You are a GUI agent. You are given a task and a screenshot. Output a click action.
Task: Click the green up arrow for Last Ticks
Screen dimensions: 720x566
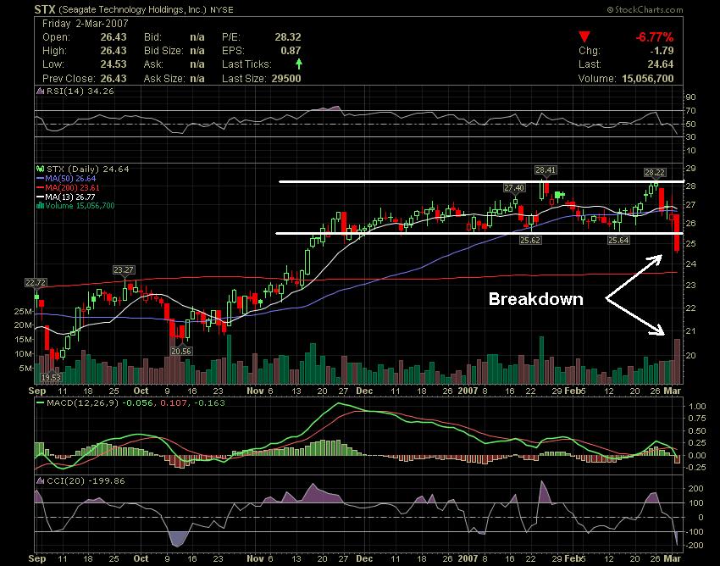[299, 64]
